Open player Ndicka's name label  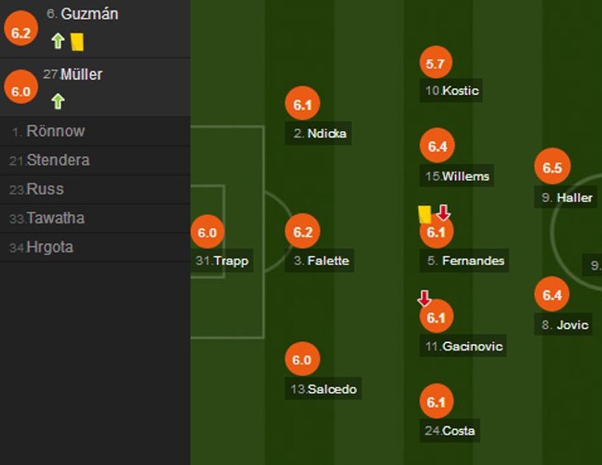click(319, 133)
